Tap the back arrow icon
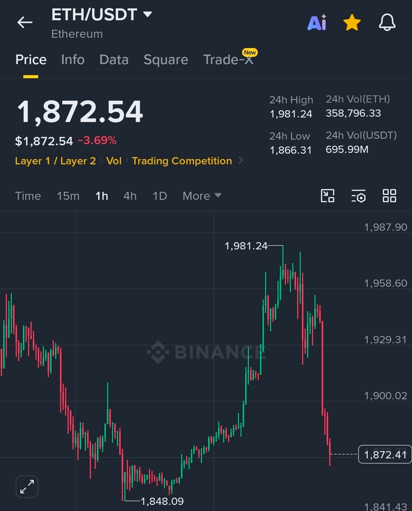This screenshot has height=511, width=412. pos(25,22)
